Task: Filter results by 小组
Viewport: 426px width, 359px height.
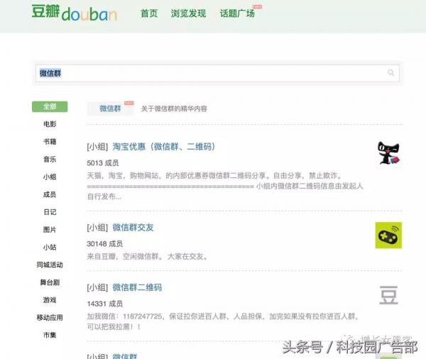Action: [x=50, y=177]
